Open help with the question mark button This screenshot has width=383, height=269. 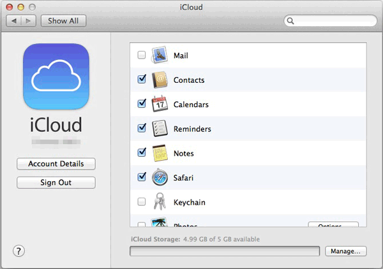click(x=19, y=251)
